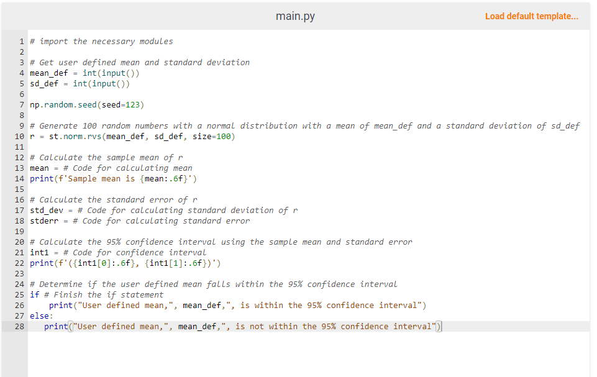
Task: Click comment '# Generate 100 random numbers' line
Action: pyautogui.click(x=304, y=126)
